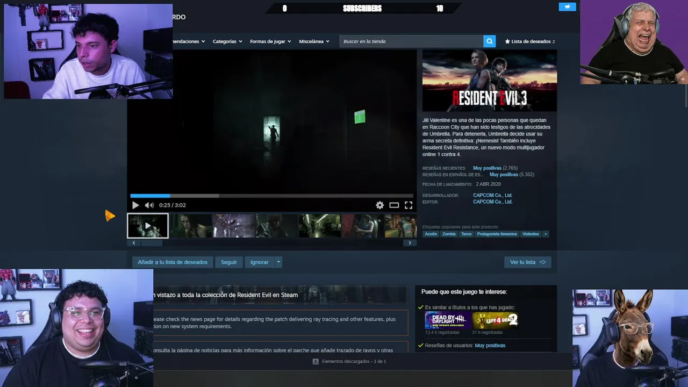Click the Dead by Daylight game image
Screen dimensions: 688x387
click(x=448, y=320)
